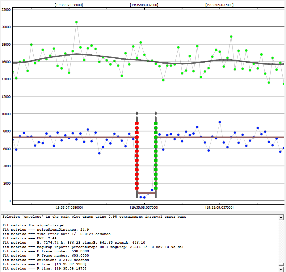Screen dimensions: 286x272
Task: Select the 'DNR: 7.44' line
Action: [x=30, y=238]
